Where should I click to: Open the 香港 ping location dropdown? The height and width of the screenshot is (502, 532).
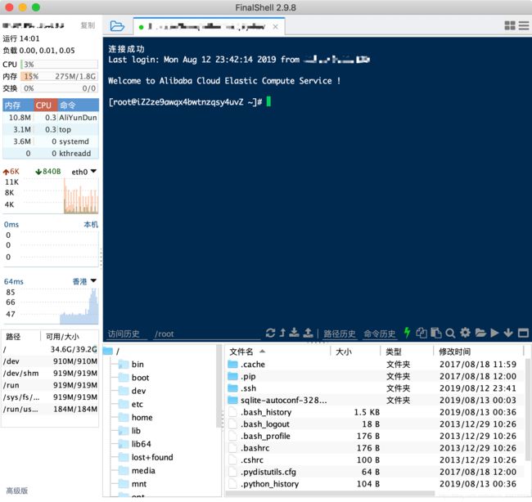(84, 281)
